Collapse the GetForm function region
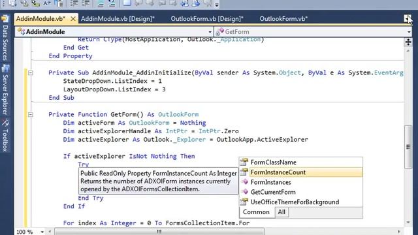Image resolution: width=418 pixels, height=235 pixels. tap(31, 115)
